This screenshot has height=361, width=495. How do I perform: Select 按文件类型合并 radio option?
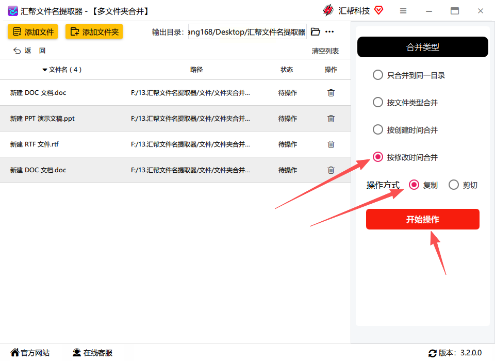click(378, 102)
